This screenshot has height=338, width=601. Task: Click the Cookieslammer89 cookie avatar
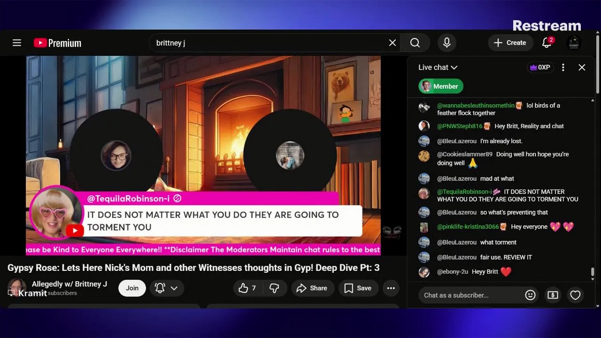click(424, 156)
